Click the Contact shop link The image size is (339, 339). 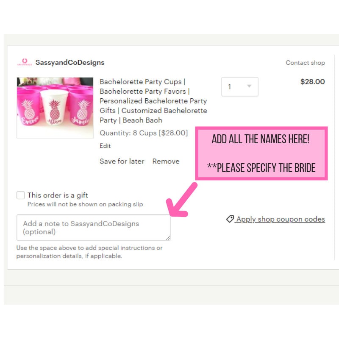[x=305, y=63]
